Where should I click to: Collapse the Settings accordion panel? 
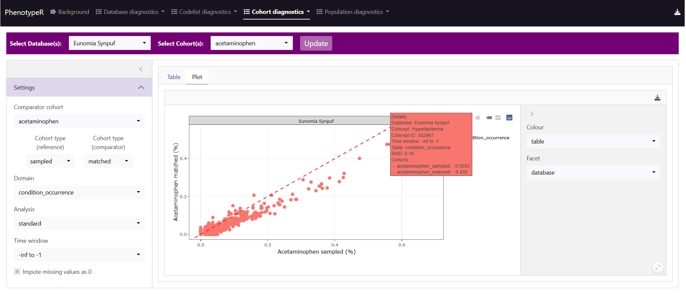tap(141, 88)
